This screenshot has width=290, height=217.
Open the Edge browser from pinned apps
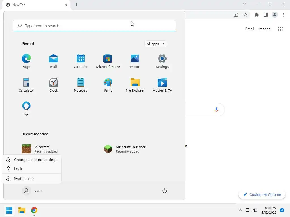pyautogui.click(x=26, y=61)
